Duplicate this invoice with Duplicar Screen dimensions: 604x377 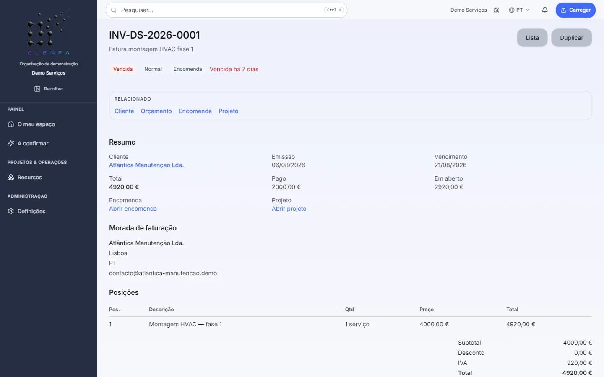tap(571, 38)
